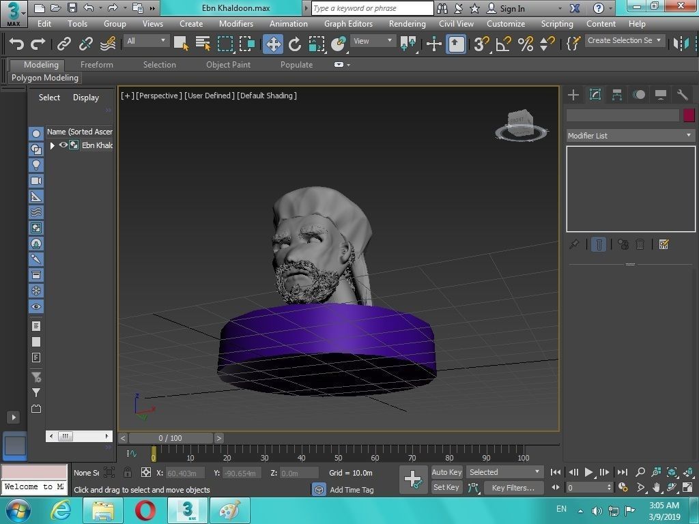Open the Graph Editors menu
The height and width of the screenshot is (524, 699).
tap(348, 24)
